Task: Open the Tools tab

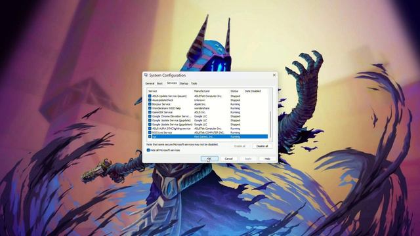Action: click(x=194, y=83)
